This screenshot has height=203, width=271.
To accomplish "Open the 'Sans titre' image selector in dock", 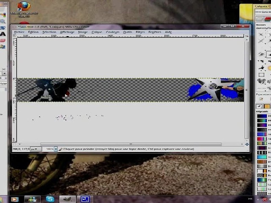I will (x=263, y=12).
